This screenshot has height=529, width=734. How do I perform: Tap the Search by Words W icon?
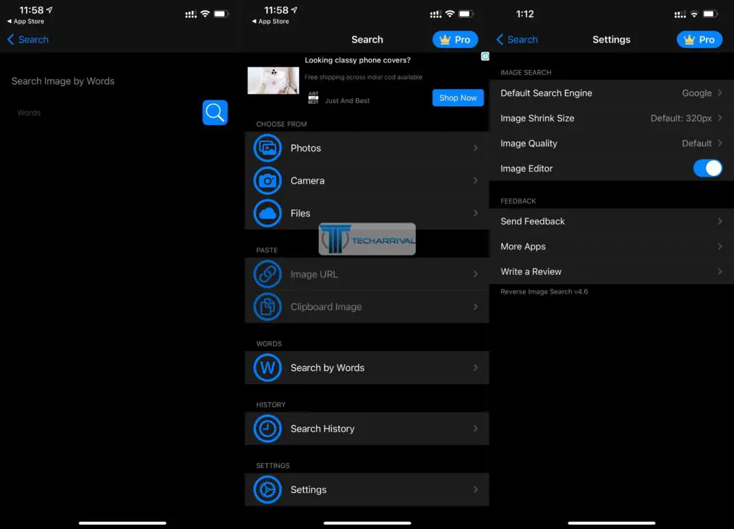point(267,368)
